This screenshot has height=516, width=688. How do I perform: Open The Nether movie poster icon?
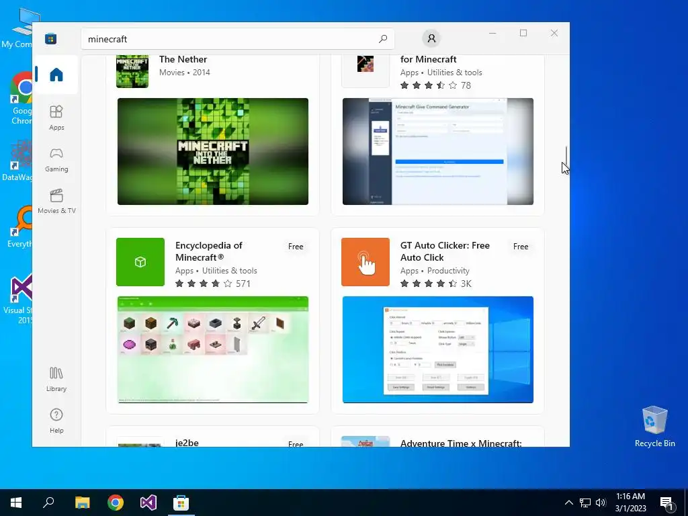pos(132,71)
